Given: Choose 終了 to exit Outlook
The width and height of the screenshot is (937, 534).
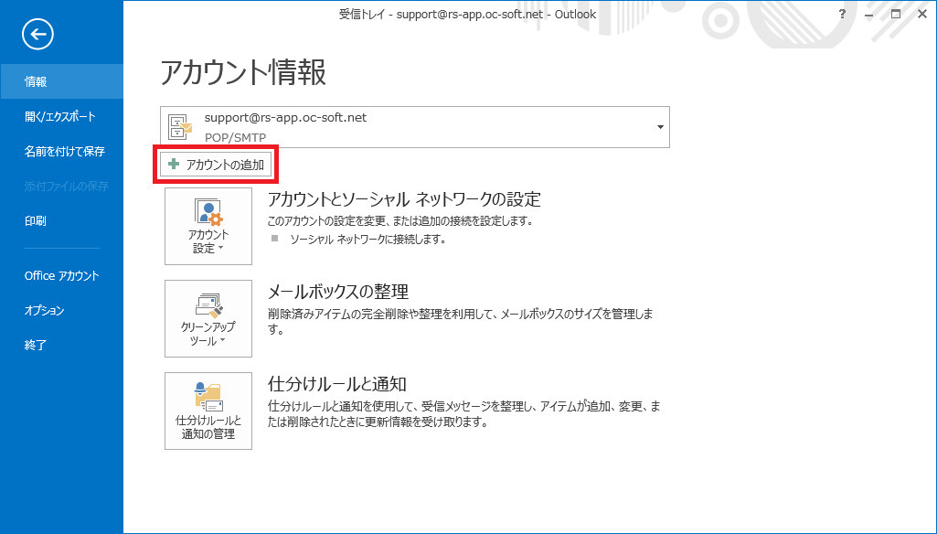Looking at the screenshot, I should 61,345.
